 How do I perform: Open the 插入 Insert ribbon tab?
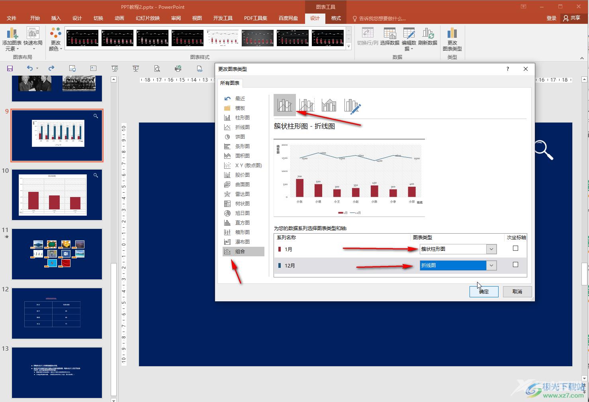tap(56, 18)
